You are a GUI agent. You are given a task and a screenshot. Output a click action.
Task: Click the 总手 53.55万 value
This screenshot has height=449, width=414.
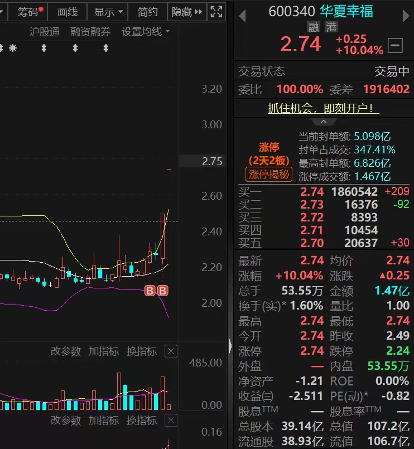302,291
